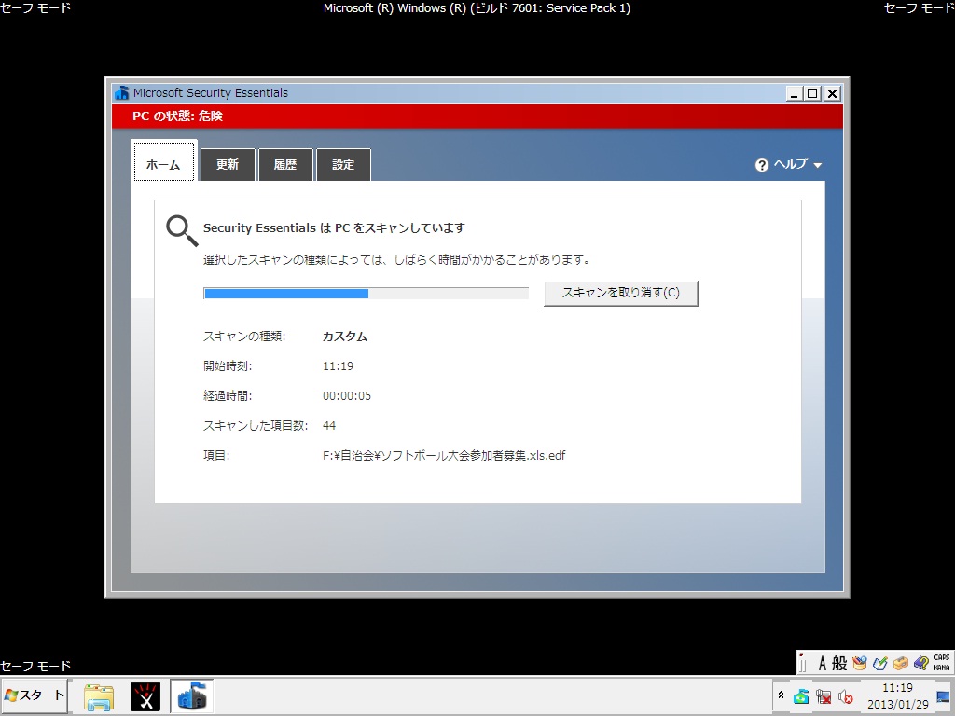This screenshot has height=716, width=955.
Task: Open the 設定 tab
Action: (343, 164)
